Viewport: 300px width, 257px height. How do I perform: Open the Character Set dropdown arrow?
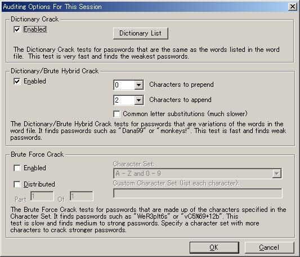(x=277, y=174)
